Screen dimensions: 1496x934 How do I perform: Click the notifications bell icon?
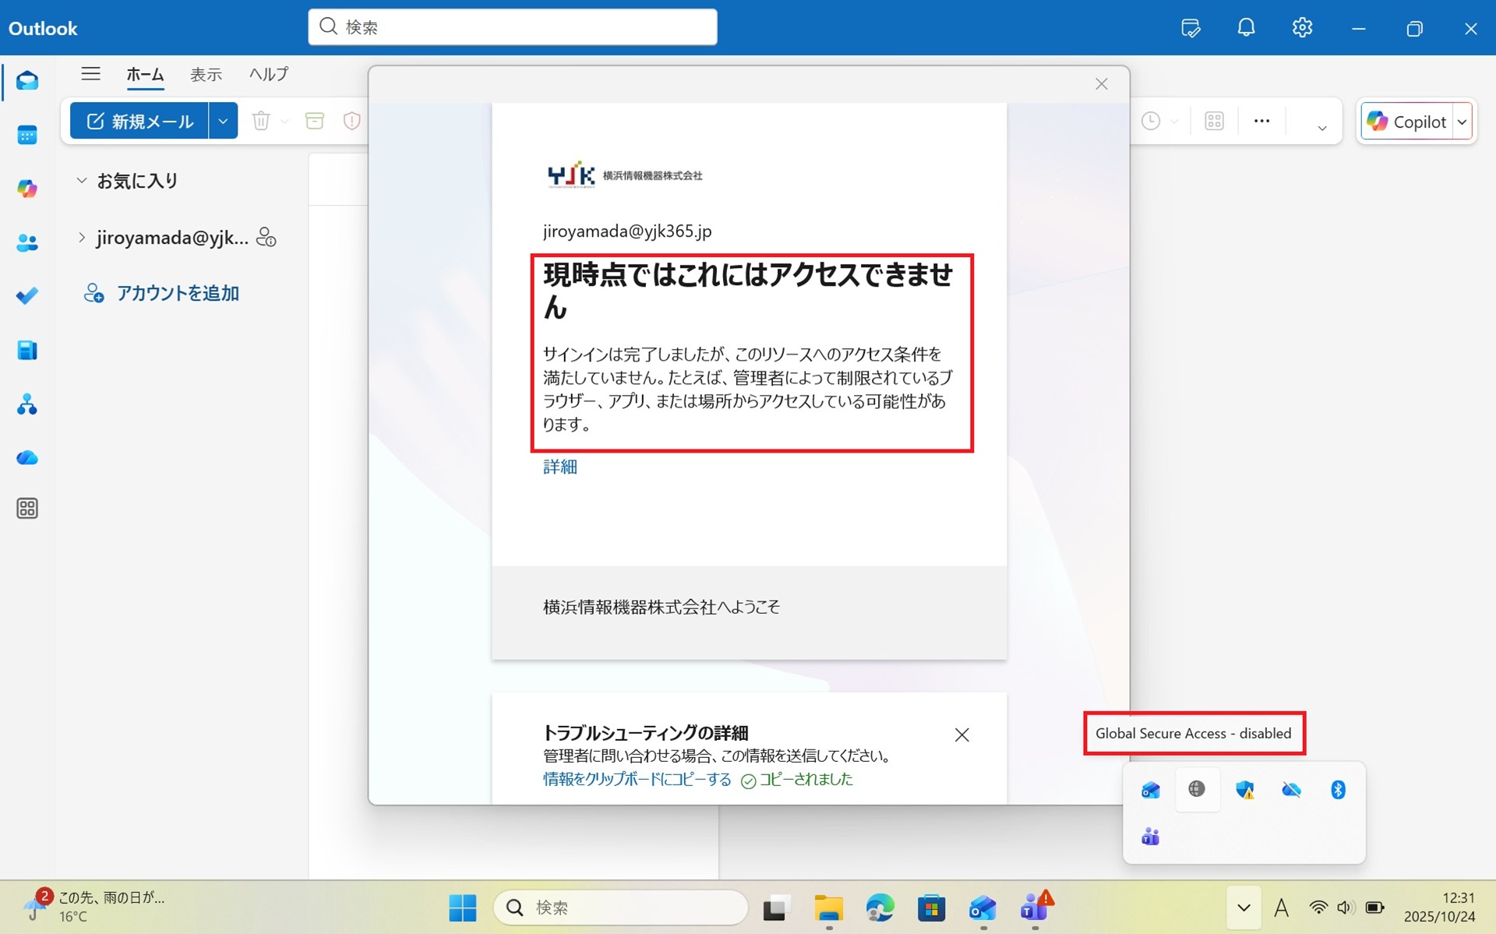[x=1246, y=28]
